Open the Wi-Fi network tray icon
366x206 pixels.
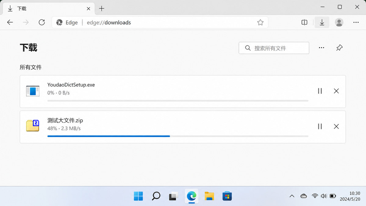click(315, 196)
